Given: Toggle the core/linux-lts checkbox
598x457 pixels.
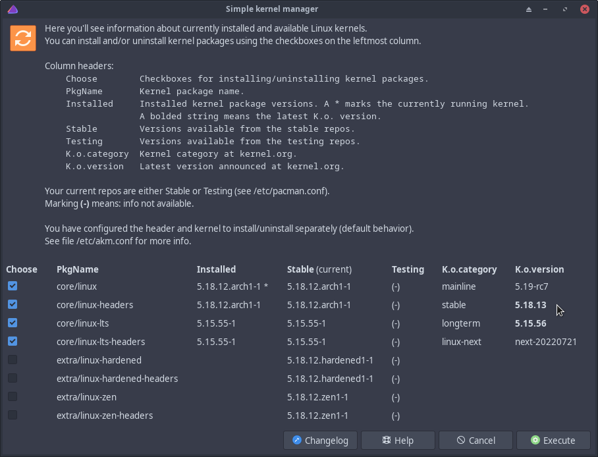Looking at the screenshot, I should tap(13, 323).
